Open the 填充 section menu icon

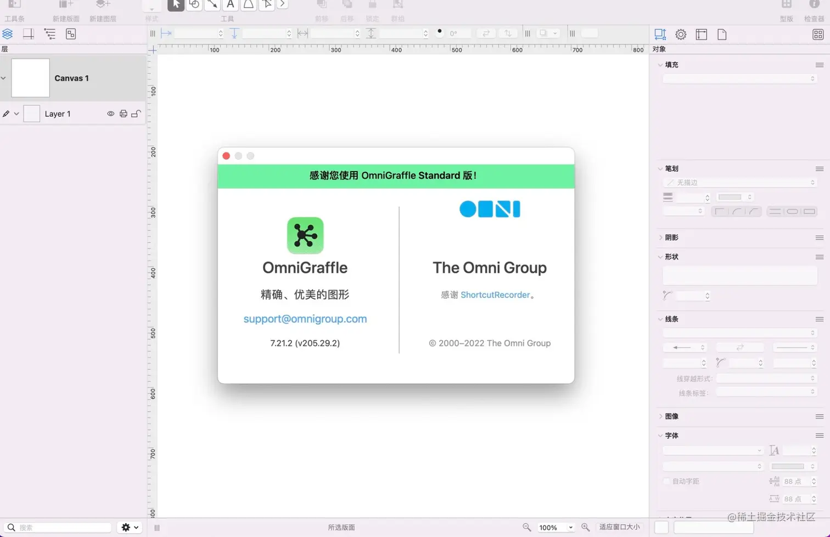point(820,65)
